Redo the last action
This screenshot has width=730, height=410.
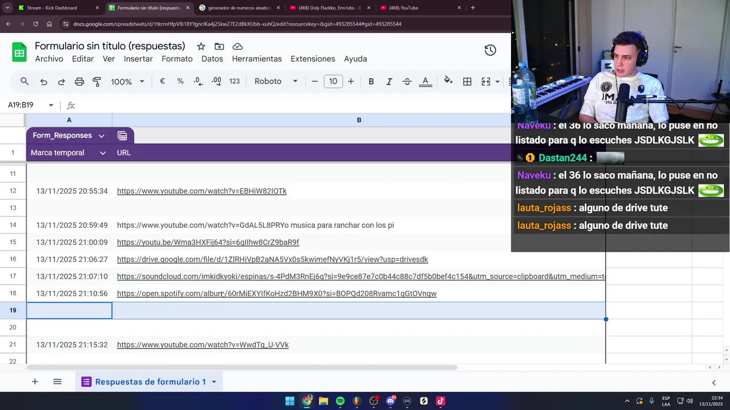click(x=61, y=81)
